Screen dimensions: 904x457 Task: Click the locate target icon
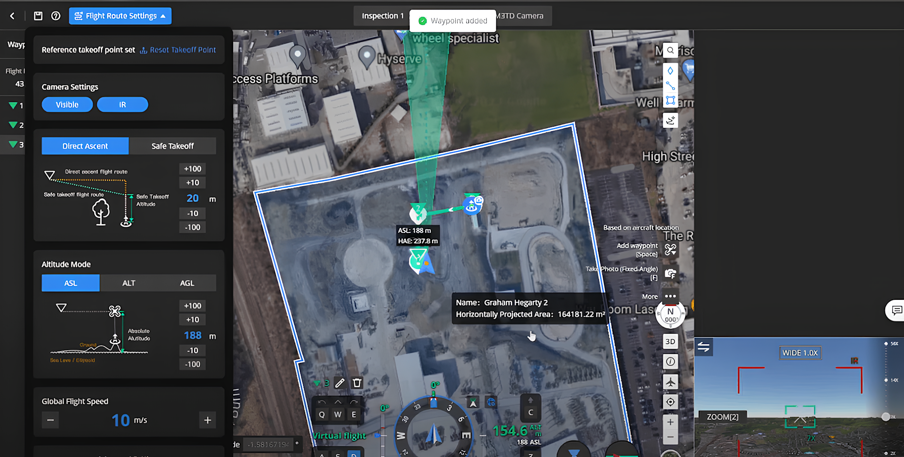[670, 402]
